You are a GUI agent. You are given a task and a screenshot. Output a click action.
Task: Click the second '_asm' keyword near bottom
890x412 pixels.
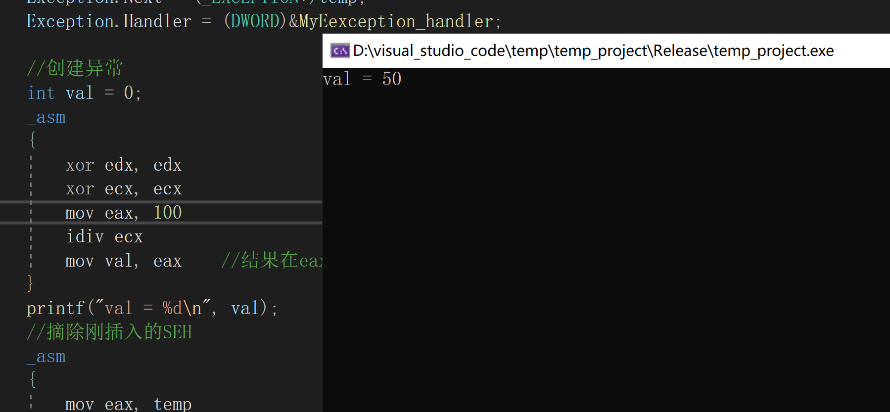pyautogui.click(x=46, y=357)
